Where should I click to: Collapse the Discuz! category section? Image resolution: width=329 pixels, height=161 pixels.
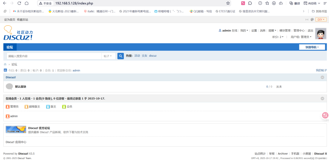pyautogui.click(x=322, y=77)
